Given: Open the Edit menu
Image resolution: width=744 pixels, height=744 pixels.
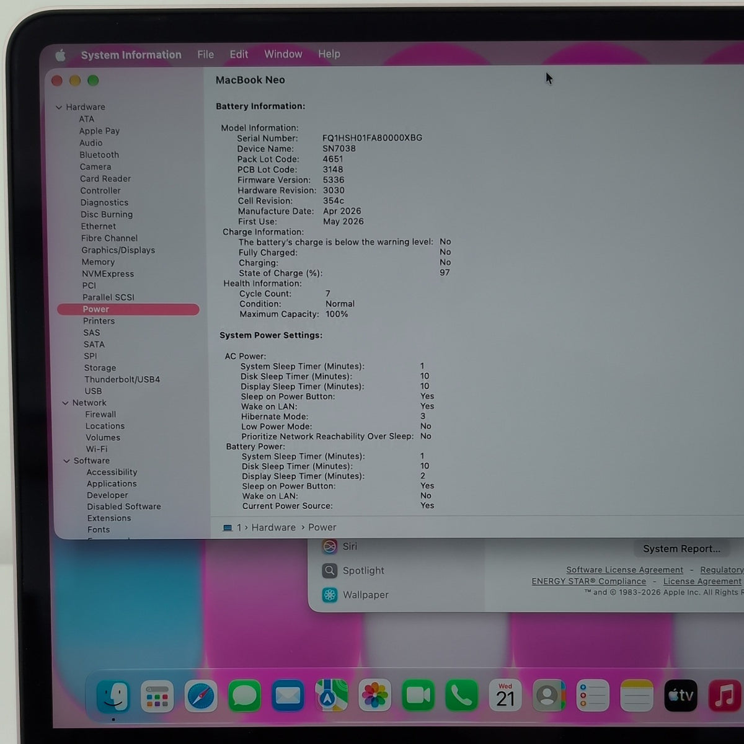Looking at the screenshot, I should pos(239,54).
